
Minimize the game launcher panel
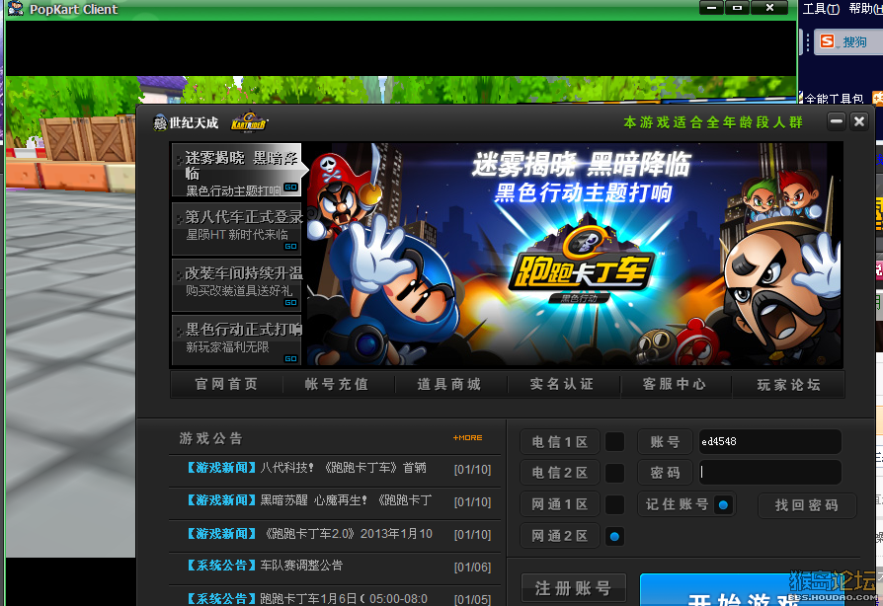tap(837, 121)
